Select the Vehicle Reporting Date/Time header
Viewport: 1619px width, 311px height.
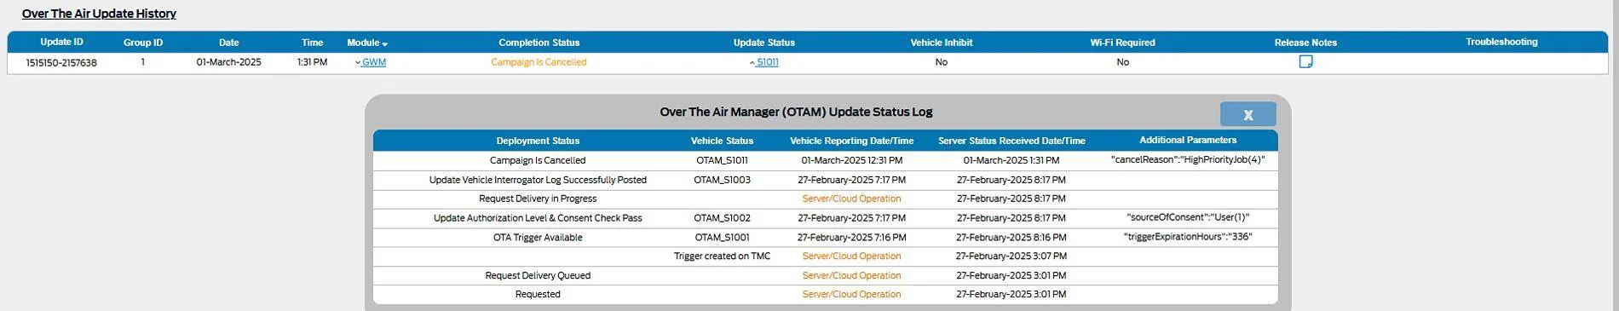point(851,141)
